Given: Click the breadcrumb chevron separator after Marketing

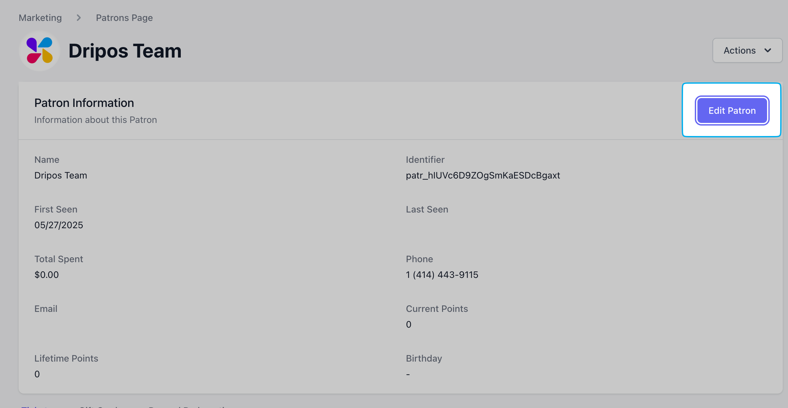Looking at the screenshot, I should coord(79,18).
